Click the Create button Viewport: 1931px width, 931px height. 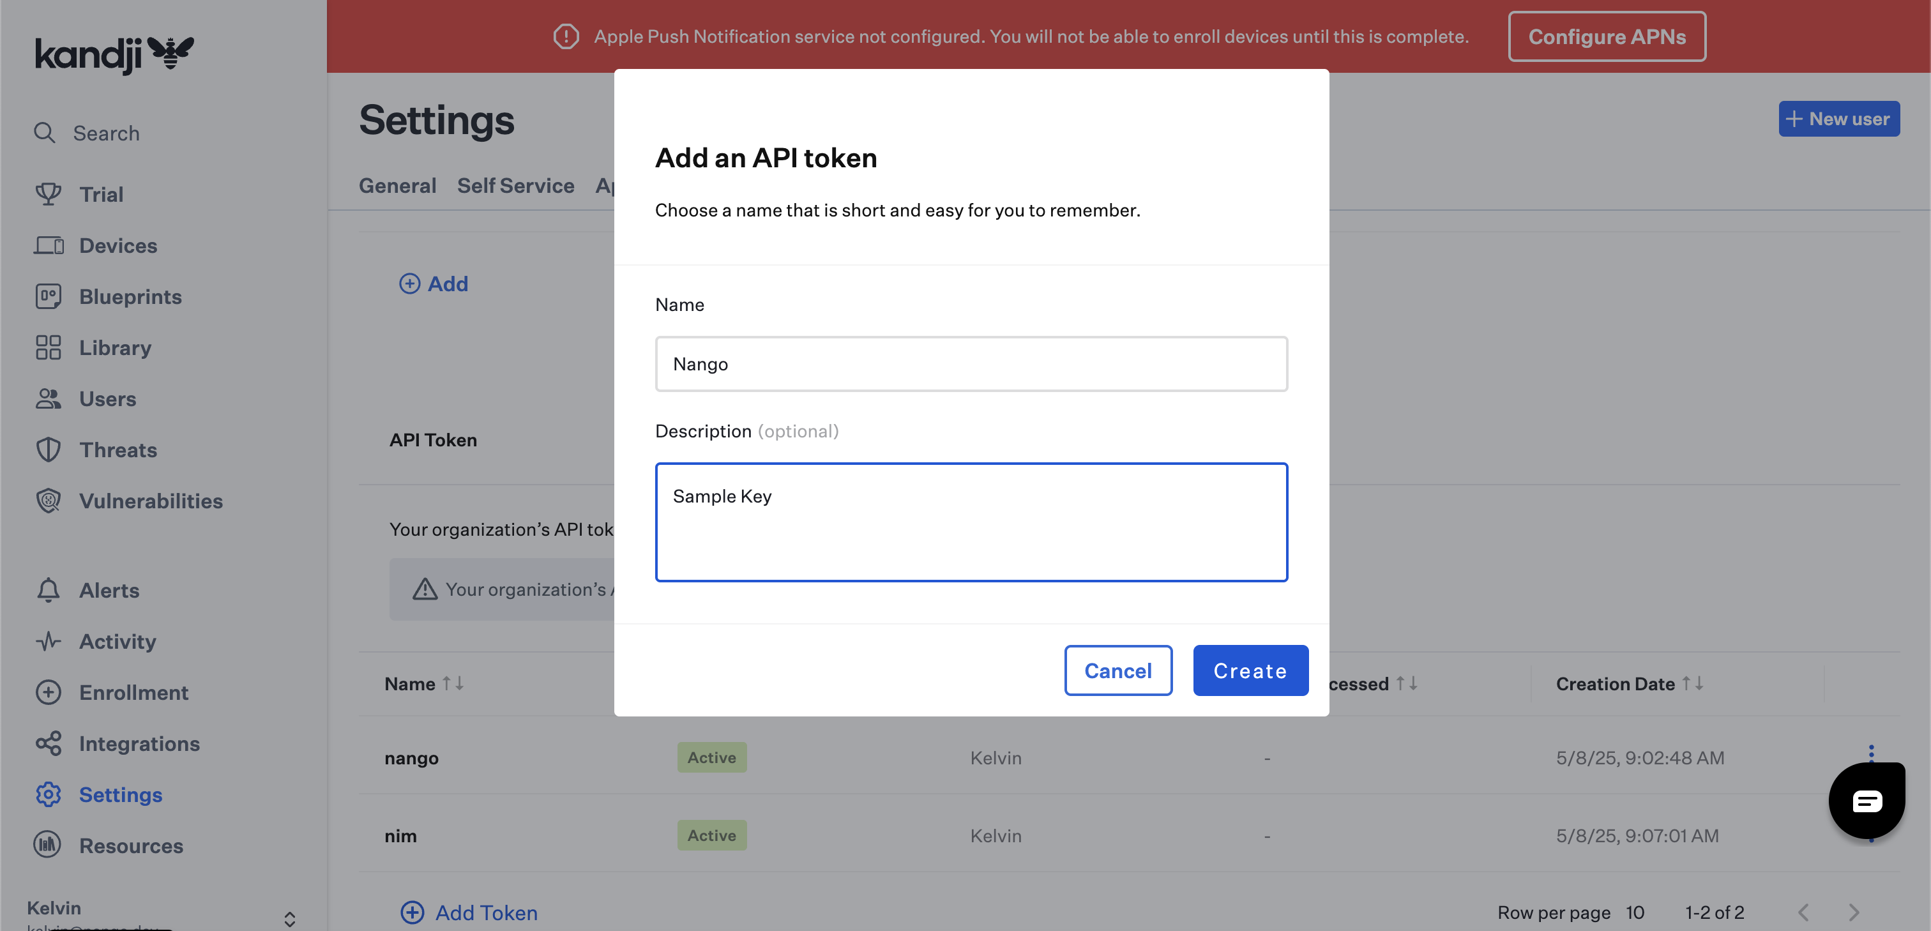(x=1250, y=670)
